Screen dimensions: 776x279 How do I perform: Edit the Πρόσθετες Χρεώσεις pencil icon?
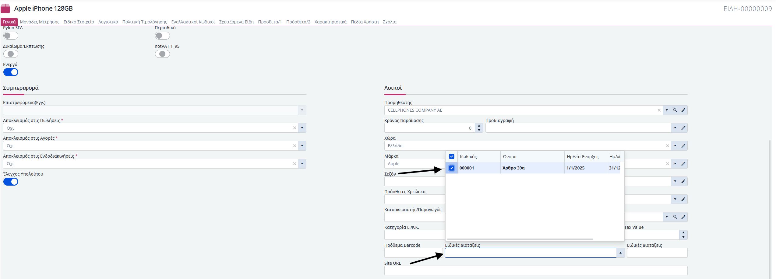pyautogui.click(x=683, y=199)
